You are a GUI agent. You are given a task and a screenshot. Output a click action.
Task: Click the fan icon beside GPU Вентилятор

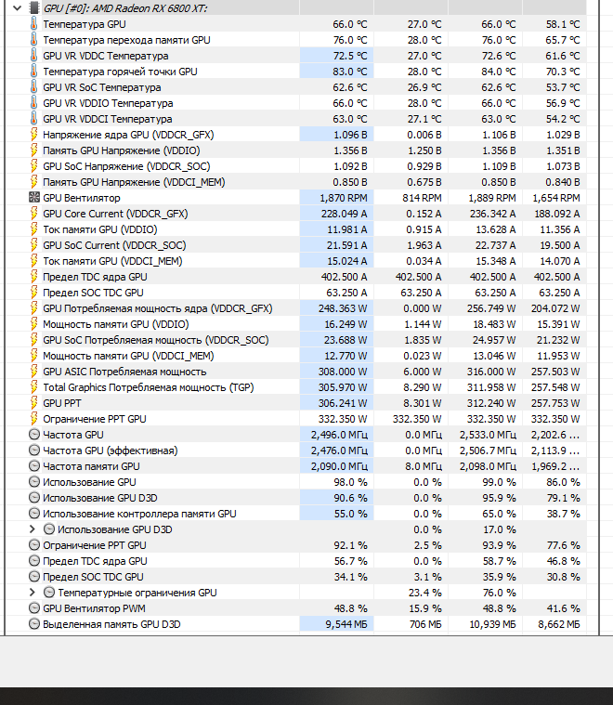click(34, 198)
